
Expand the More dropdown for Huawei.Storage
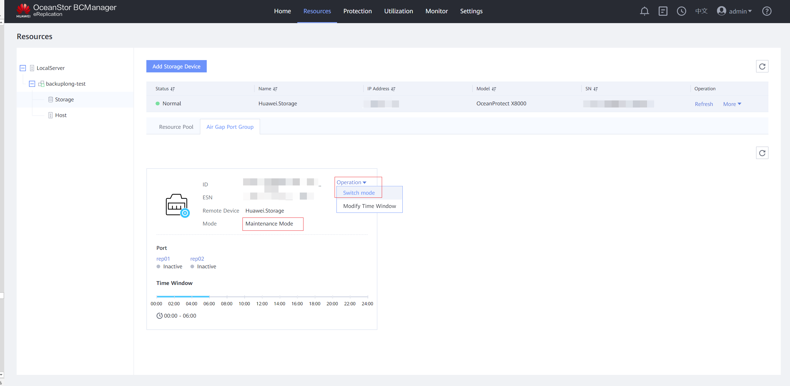click(732, 104)
